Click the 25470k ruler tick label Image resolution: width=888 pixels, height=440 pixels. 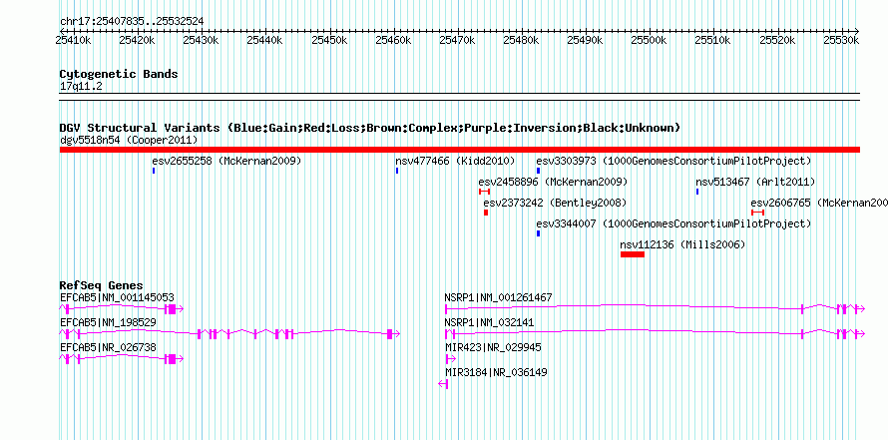[x=456, y=40]
